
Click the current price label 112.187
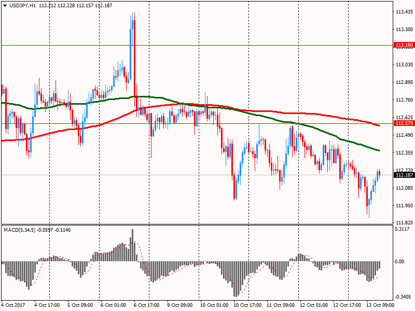click(x=404, y=175)
